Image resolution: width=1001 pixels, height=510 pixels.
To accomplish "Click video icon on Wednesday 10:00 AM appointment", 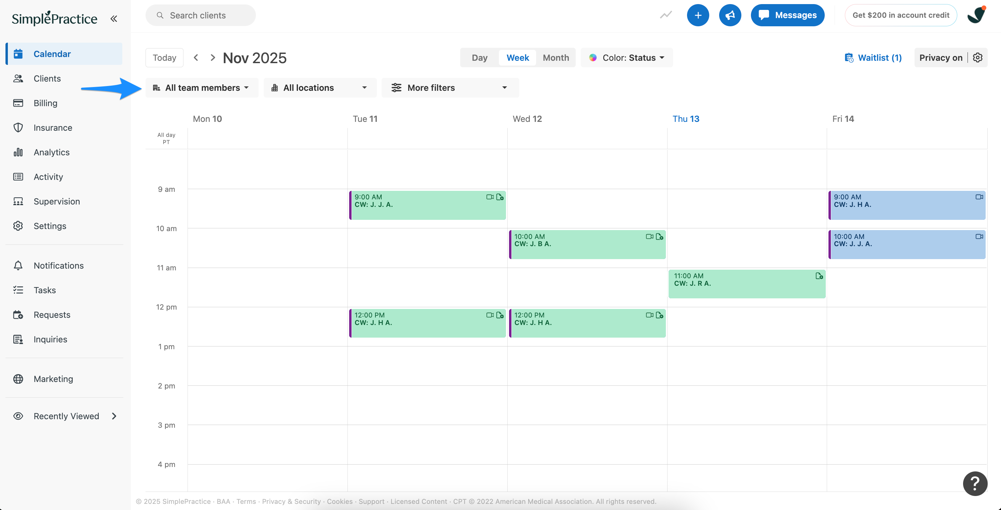I will pos(649,236).
